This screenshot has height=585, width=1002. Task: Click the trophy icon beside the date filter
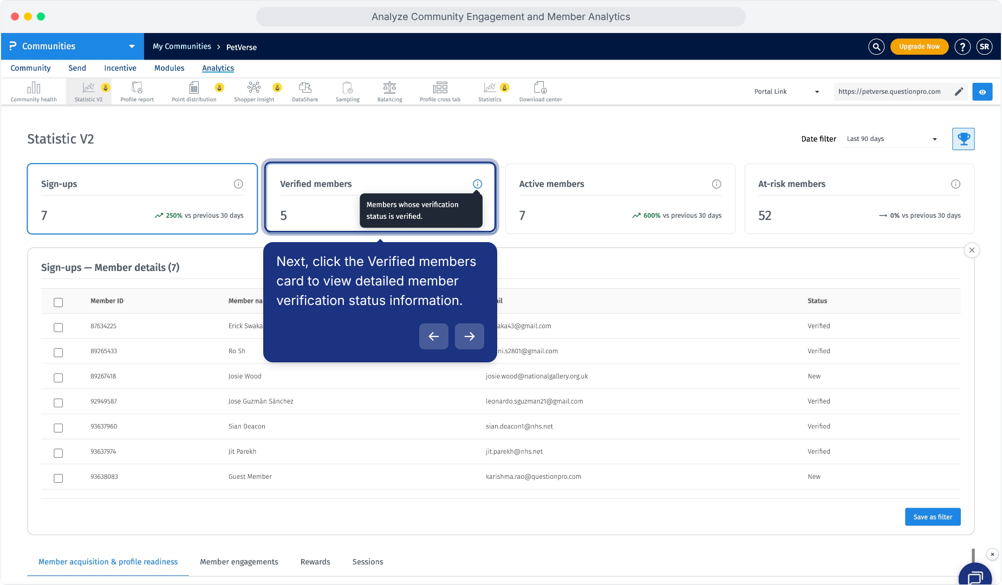(x=964, y=139)
